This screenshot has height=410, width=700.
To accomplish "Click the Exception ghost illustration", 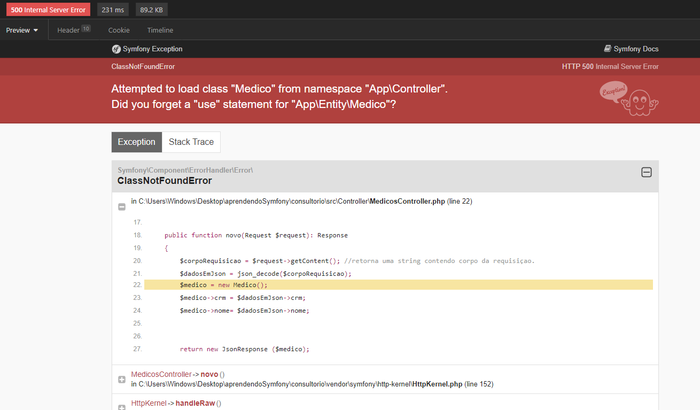I will tap(629, 98).
